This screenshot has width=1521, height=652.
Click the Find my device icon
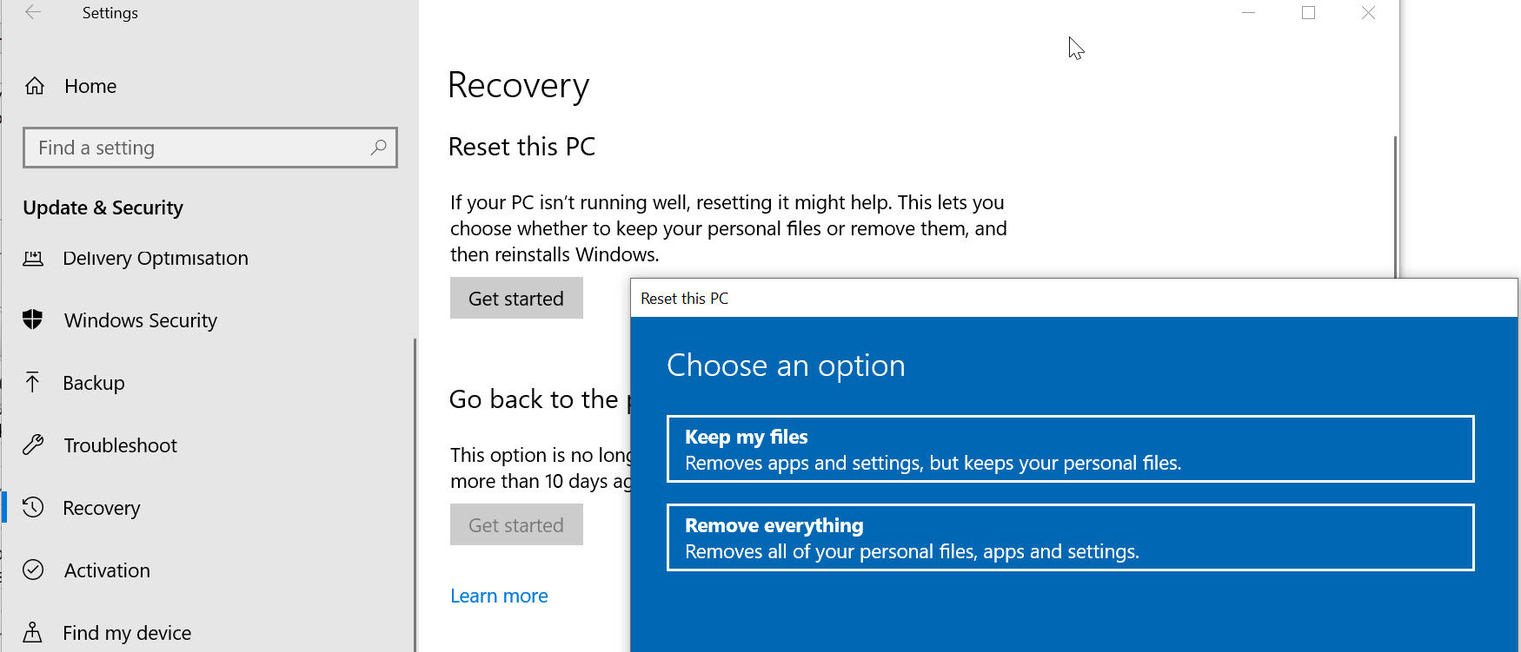point(33,632)
